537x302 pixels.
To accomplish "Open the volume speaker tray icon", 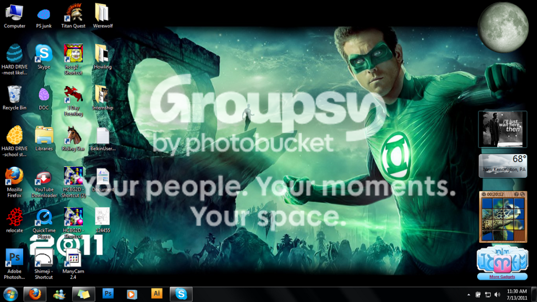I will (x=497, y=295).
